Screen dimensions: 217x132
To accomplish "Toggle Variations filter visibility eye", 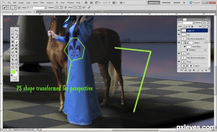I will 187,50.
